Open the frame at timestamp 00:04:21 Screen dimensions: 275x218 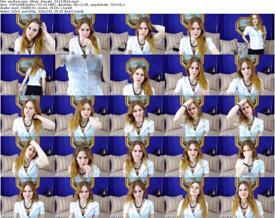click(x=192, y=75)
